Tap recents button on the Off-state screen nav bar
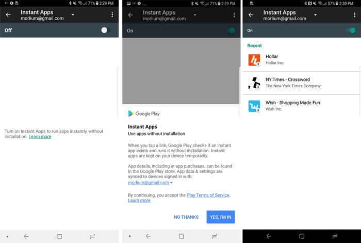Image resolution: width=361 pixels, height=243 pixels. tap(92, 236)
